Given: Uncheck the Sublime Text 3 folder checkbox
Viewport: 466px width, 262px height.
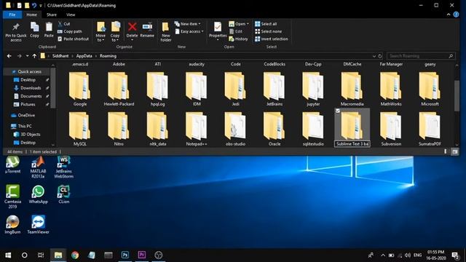Looking at the screenshot, I should [x=338, y=111].
